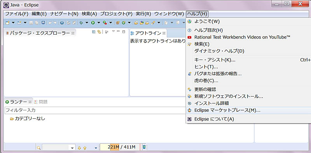The width and height of the screenshot is (311, 153).
Task: Open the New Java Class dropdown arrow
Action: (129, 23)
